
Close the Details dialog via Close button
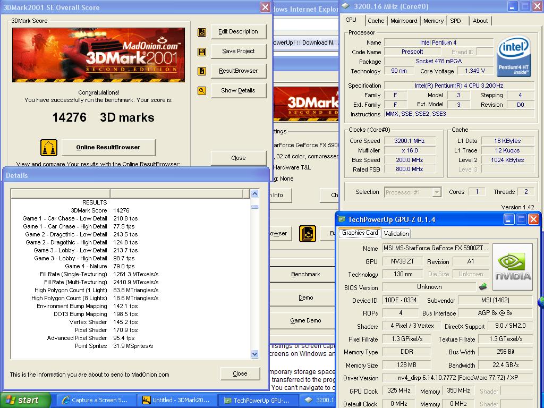(240, 373)
